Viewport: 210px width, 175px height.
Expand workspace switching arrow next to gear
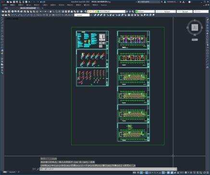[188, 173]
